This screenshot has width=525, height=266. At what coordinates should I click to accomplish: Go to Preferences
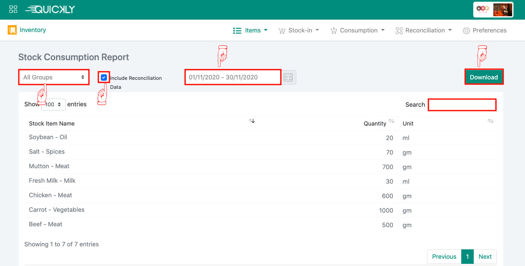pyautogui.click(x=484, y=30)
